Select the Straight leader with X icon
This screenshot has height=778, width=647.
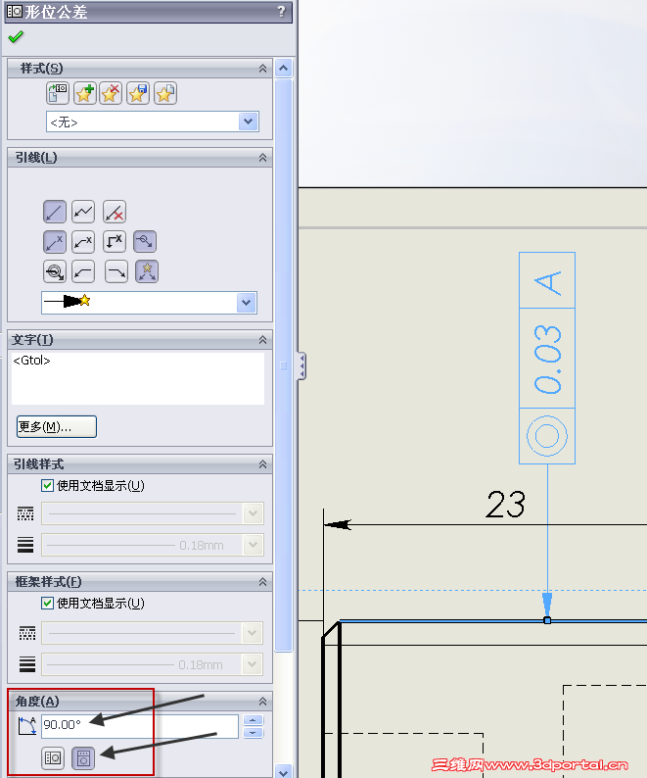click(55, 242)
